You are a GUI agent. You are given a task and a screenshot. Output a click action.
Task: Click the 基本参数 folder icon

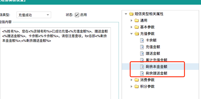137,27
